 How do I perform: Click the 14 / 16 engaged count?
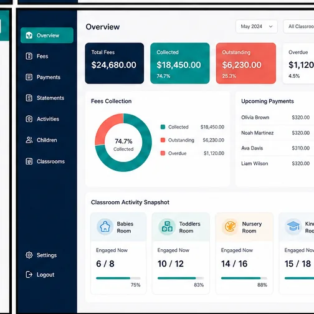(234, 264)
